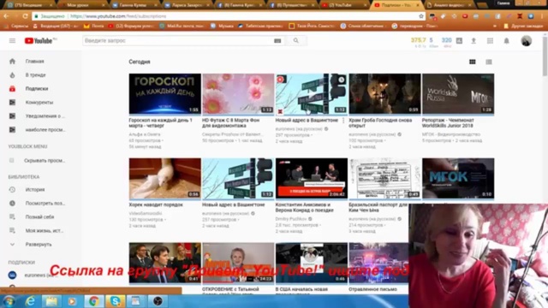
Task: Open the account avatar menu
Action: coord(527,41)
